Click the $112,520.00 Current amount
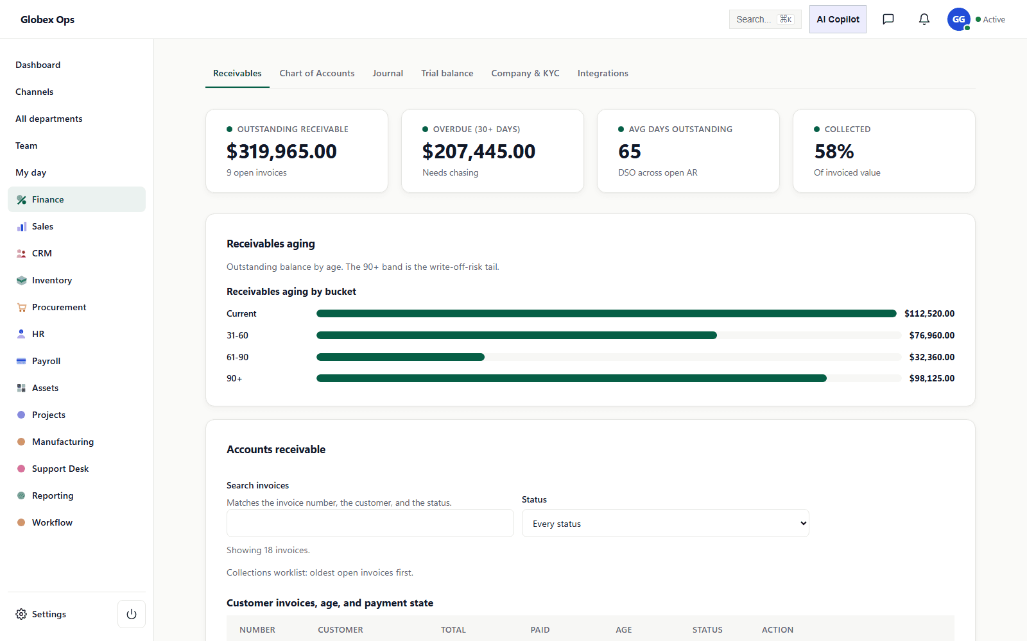The height and width of the screenshot is (641, 1027). pyautogui.click(x=929, y=313)
